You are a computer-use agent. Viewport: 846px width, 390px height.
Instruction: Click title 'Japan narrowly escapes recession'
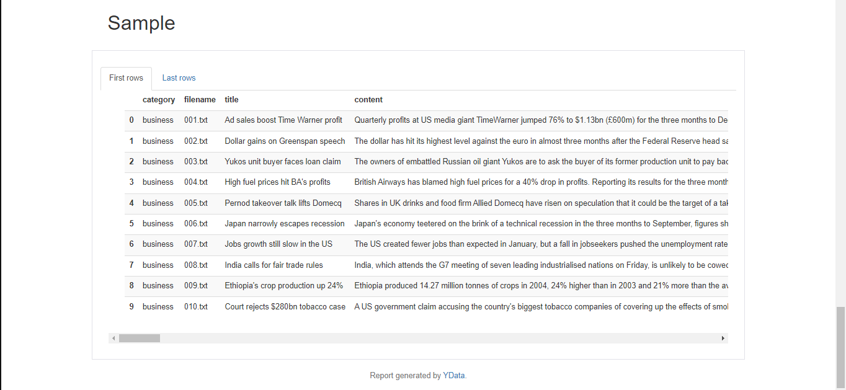(285, 224)
